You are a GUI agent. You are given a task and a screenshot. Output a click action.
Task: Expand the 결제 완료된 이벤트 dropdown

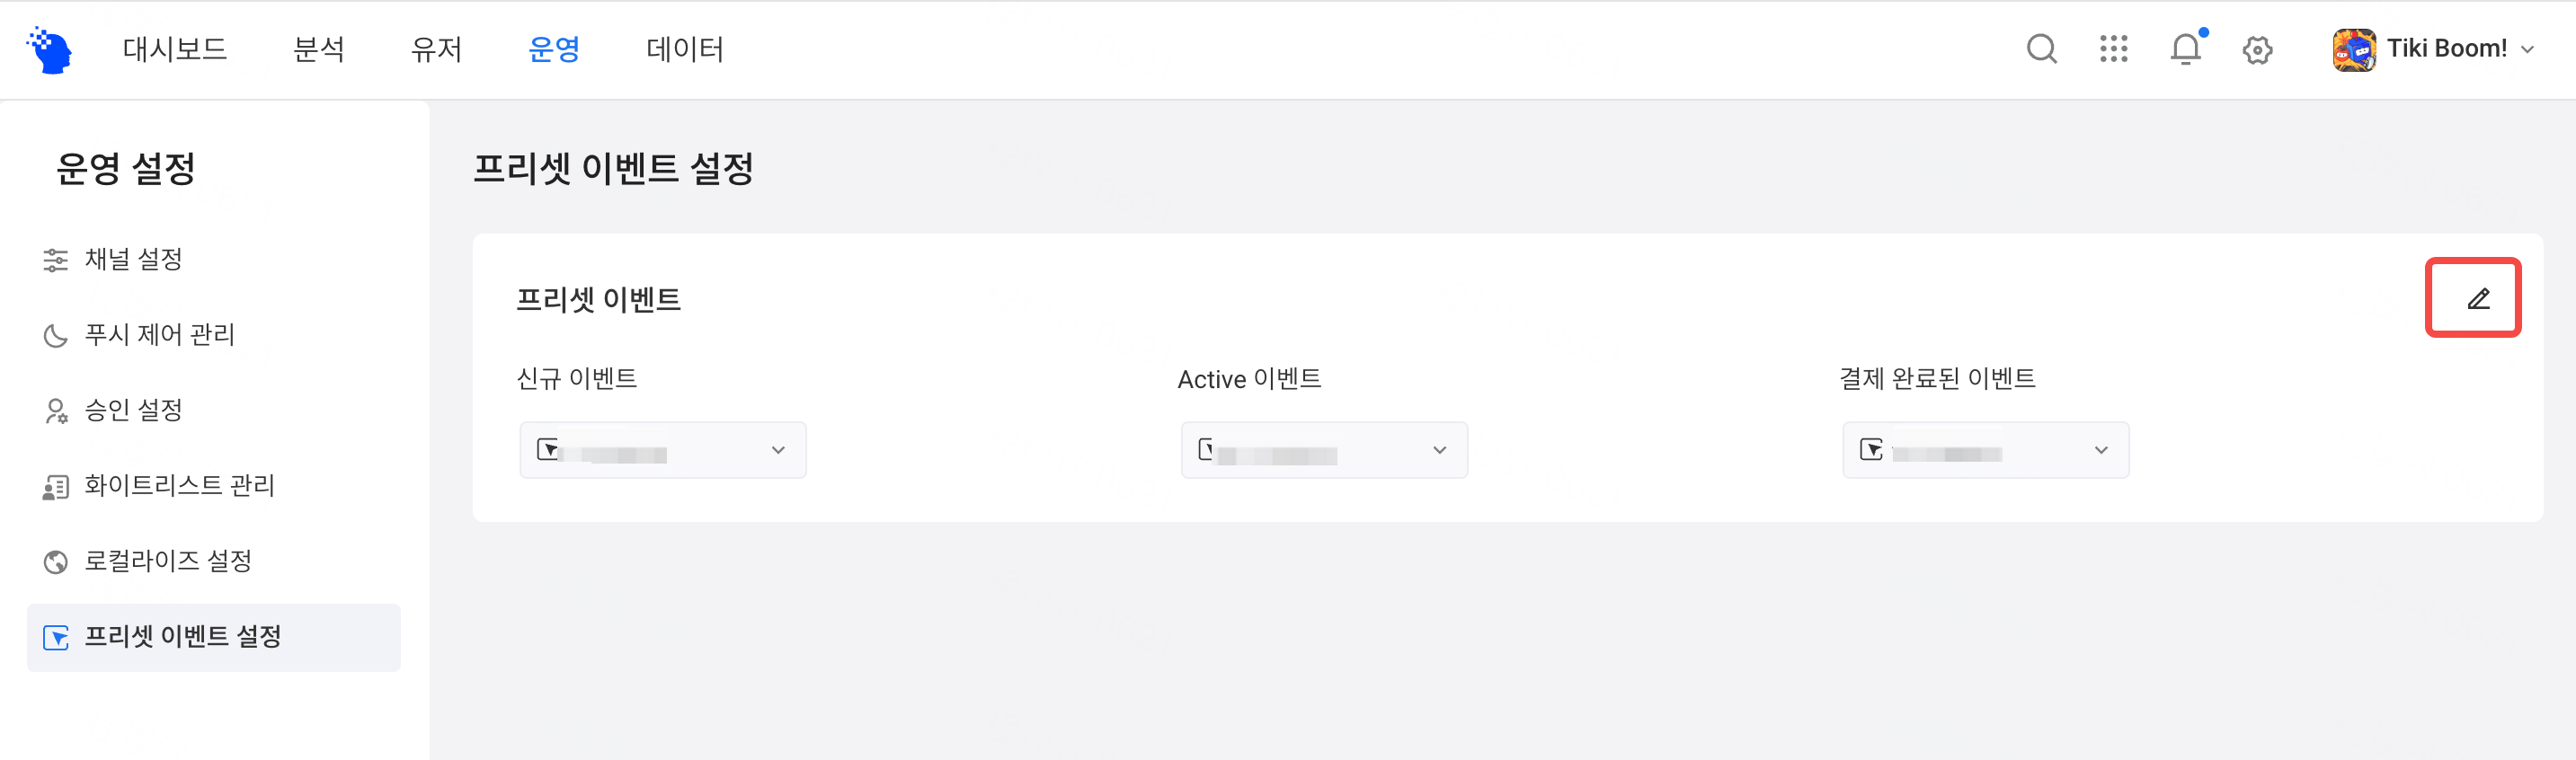pyautogui.click(x=1985, y=450)
